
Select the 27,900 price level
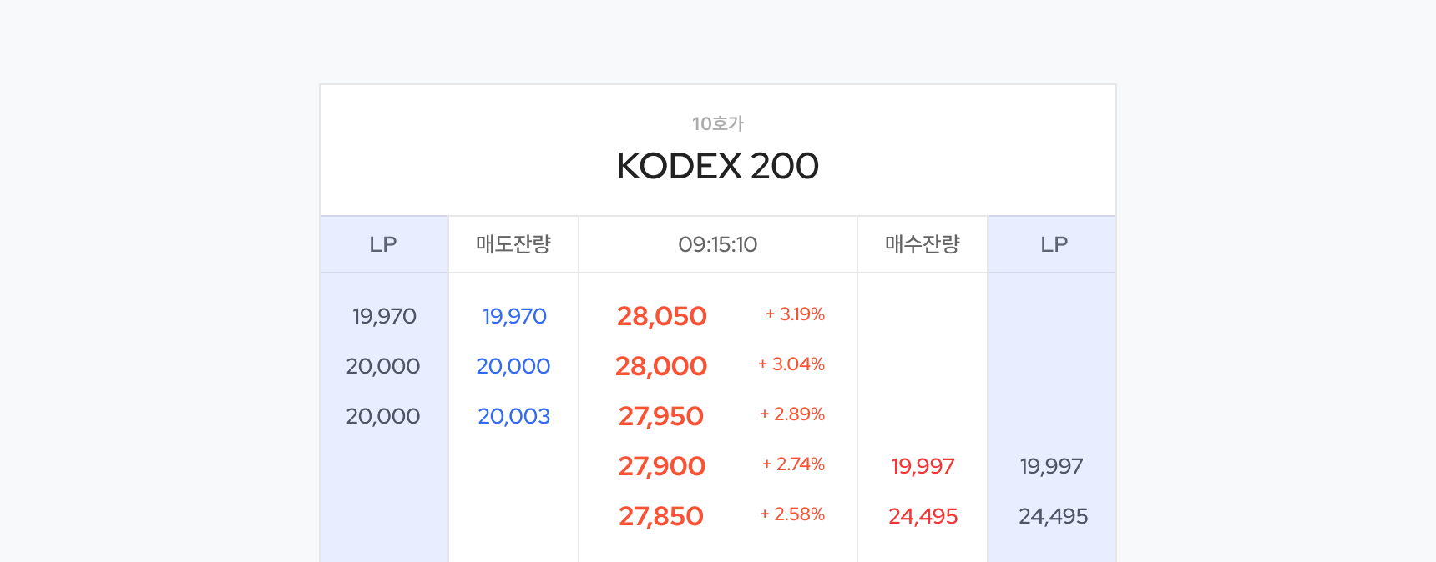coord(661,466)
